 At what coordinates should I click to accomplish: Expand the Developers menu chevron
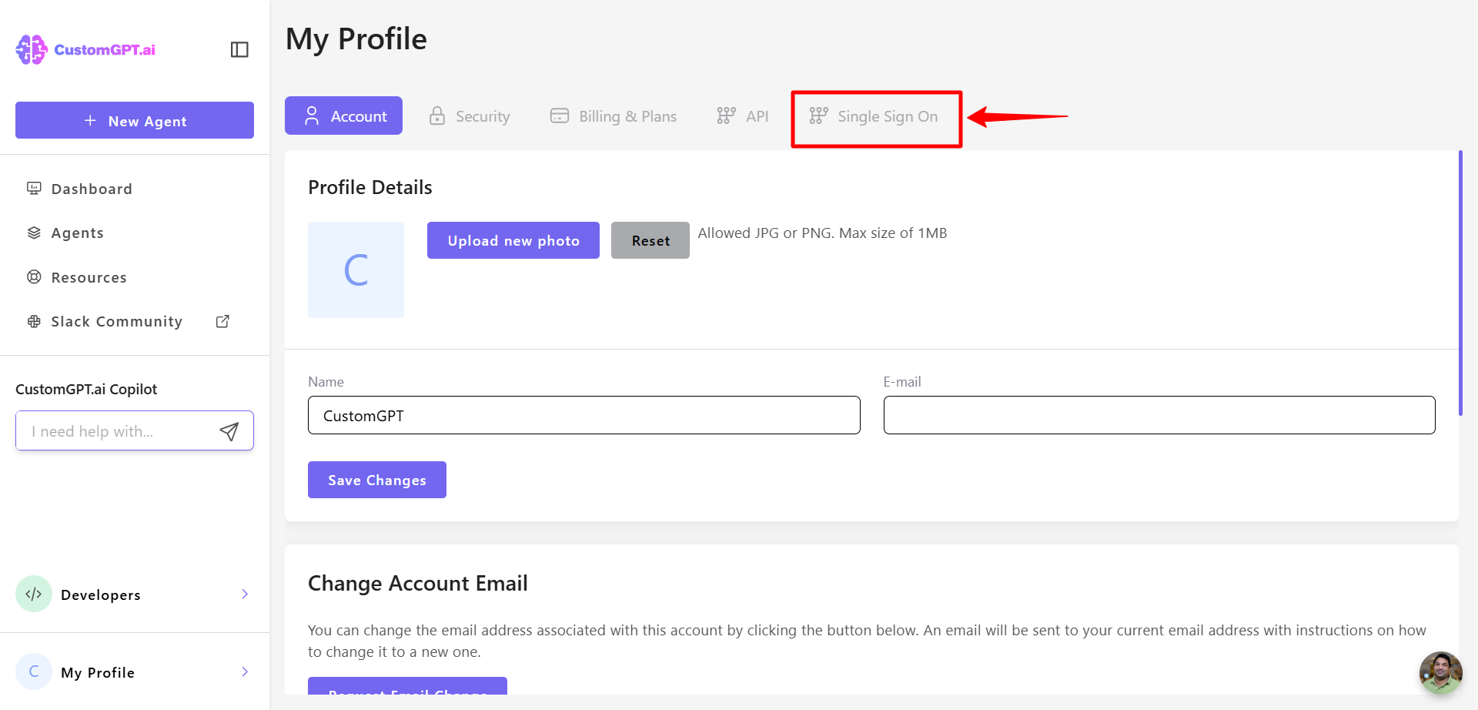[245, 594]
